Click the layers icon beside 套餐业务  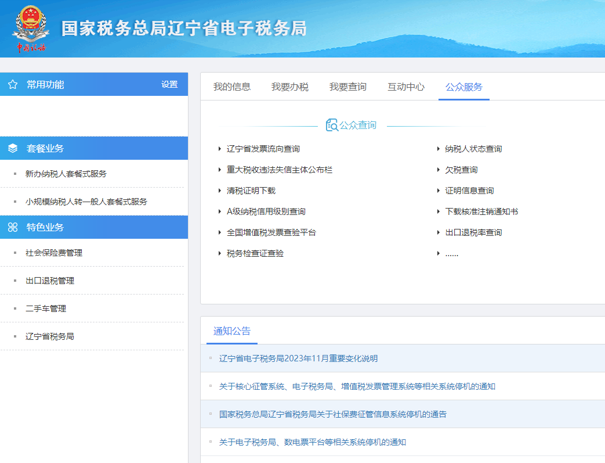click(x=13, y=148)
